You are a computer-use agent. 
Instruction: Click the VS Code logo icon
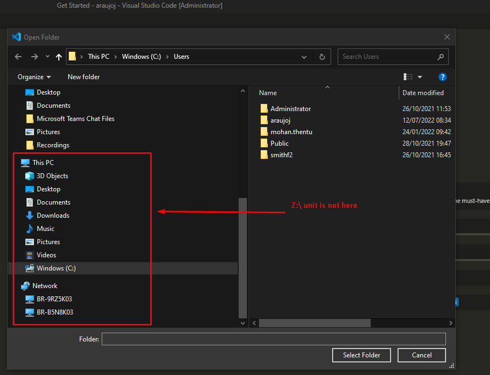16,37
